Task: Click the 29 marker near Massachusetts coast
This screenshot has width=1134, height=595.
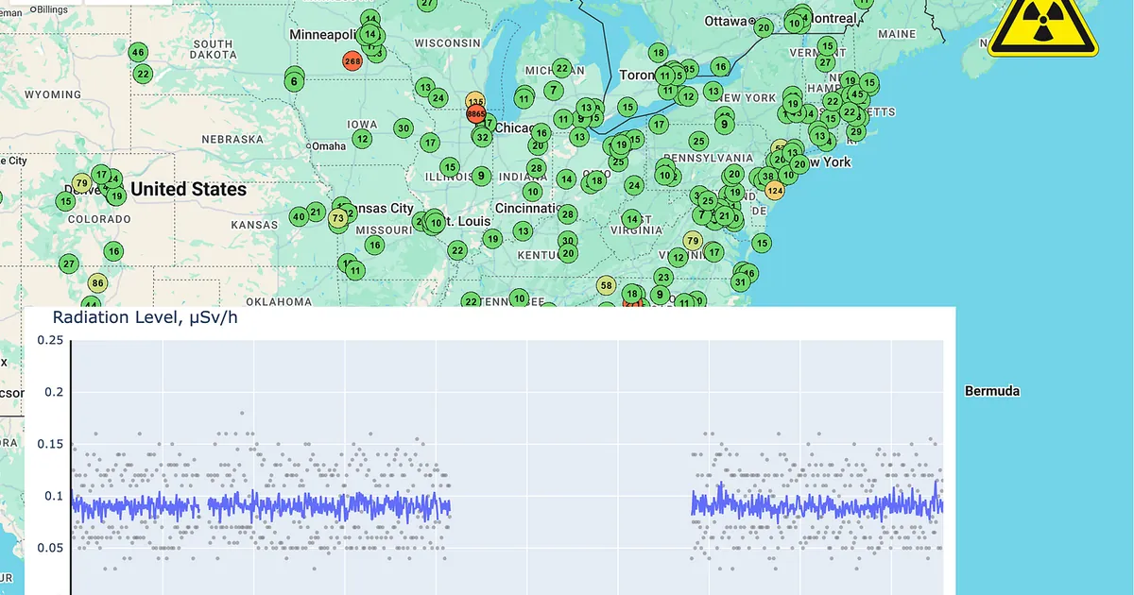Action: click(855, 131)
